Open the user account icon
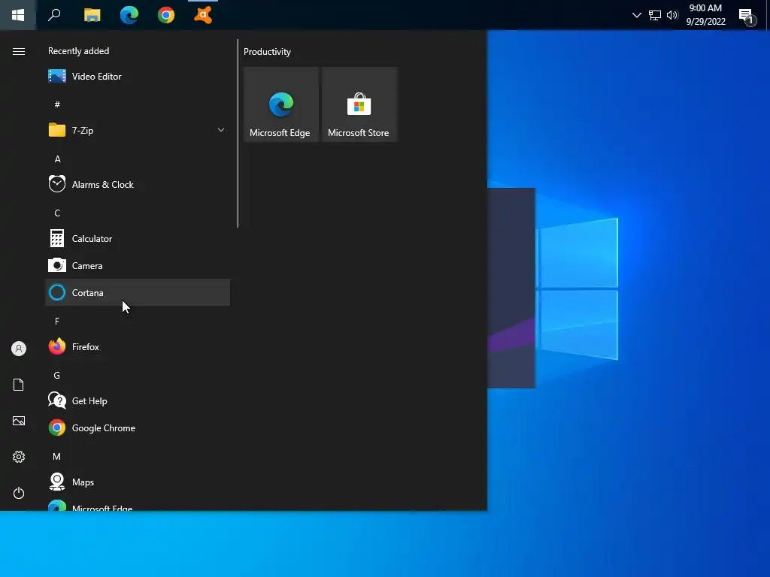The height and width of the screenshot is (577, 770). (19, 349)
